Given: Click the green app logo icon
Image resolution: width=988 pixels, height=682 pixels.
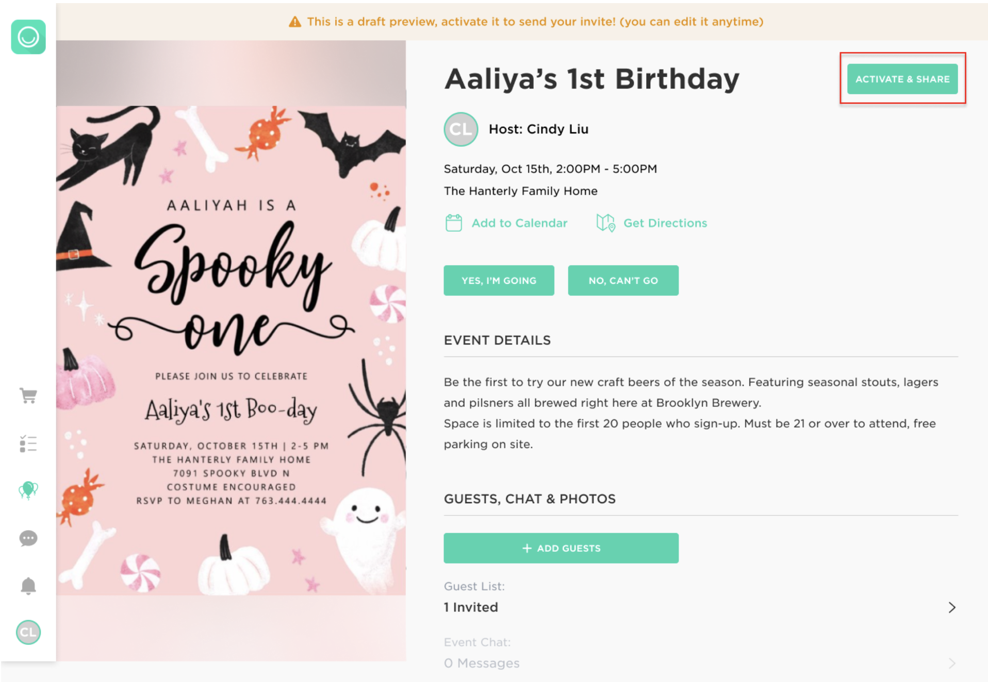Looking at the screenshot, I should click(28, 37).
